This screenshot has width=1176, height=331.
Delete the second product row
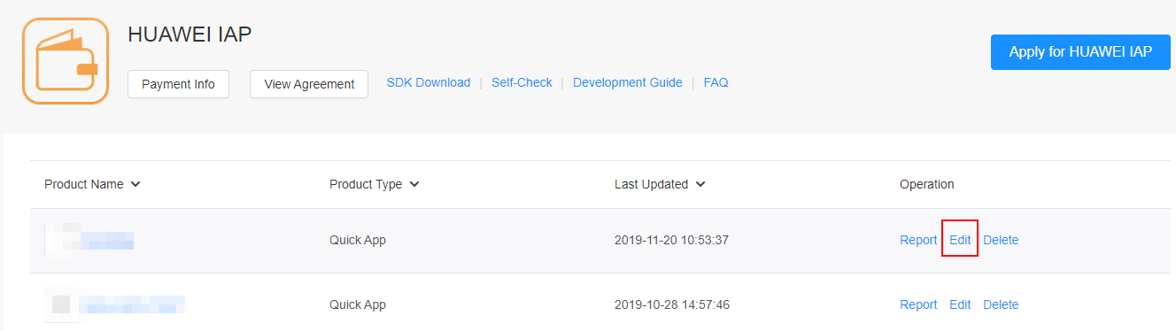1001,304
